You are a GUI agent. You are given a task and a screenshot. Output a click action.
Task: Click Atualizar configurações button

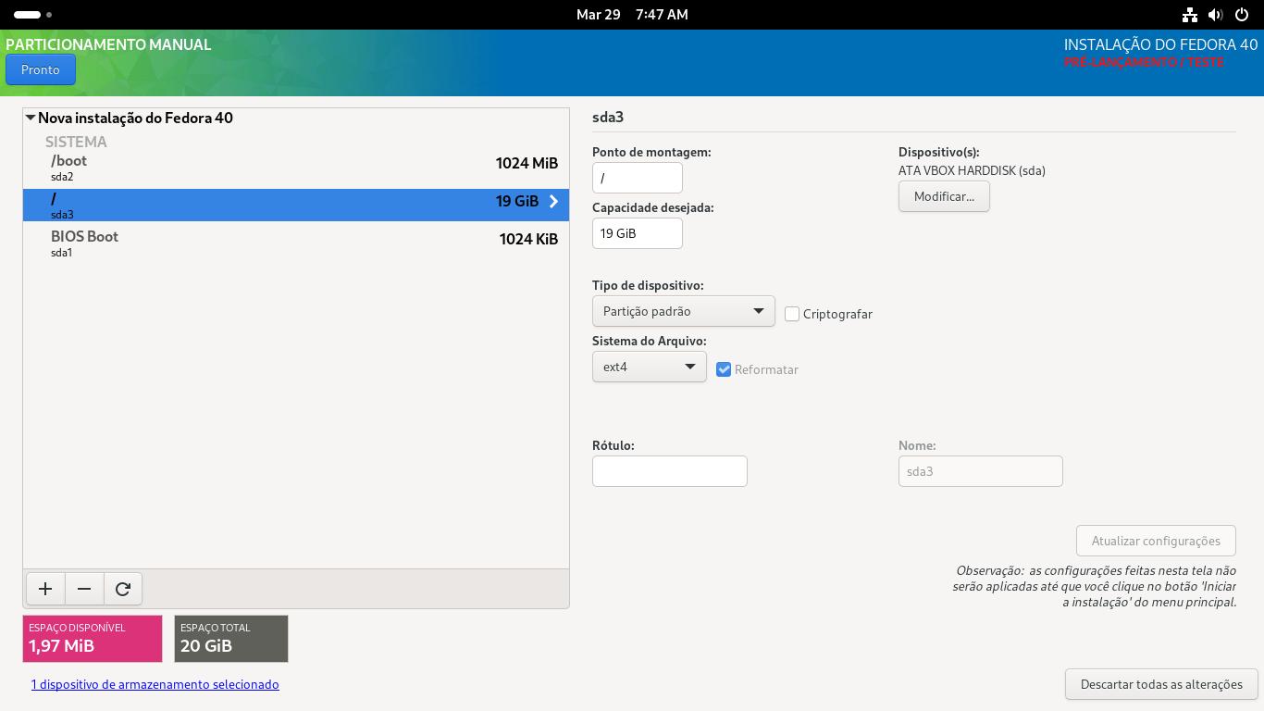tap(1156, 541)
